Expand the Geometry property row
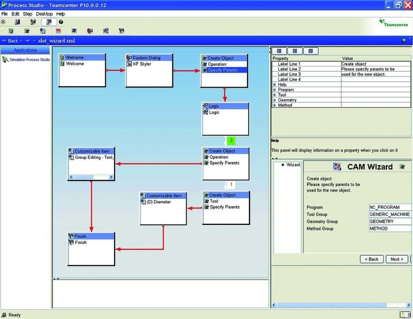This screenshot has width=413, height=319. click(275, 100)
